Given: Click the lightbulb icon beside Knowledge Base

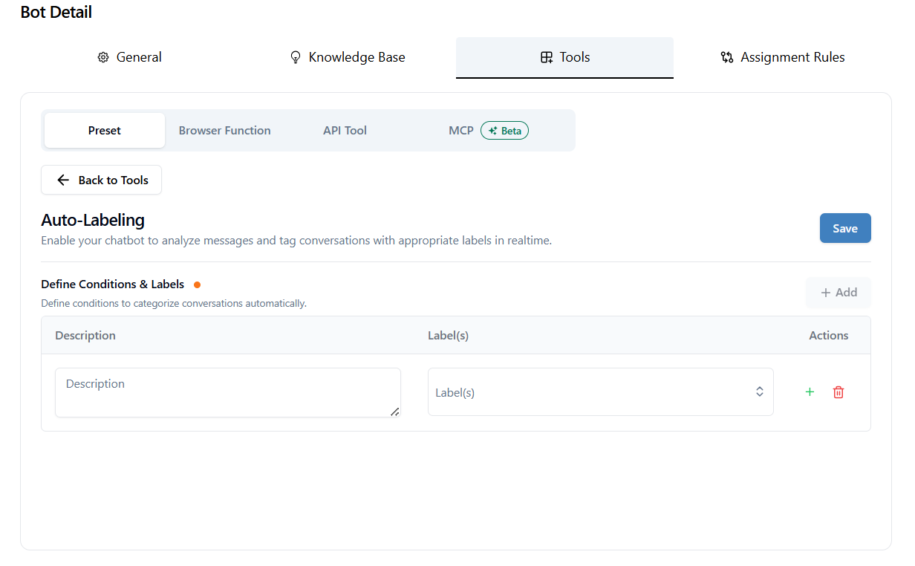Looking at the screenshot, I should pyautogui.click(x=295, y=57).
